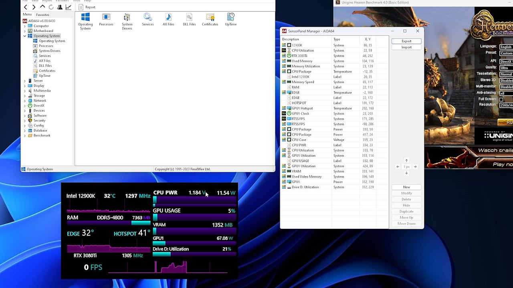Open the Quality dropdown in Heaven Benchmark
The width and height of the screenshot is (513, 288).
pos(506,68)
